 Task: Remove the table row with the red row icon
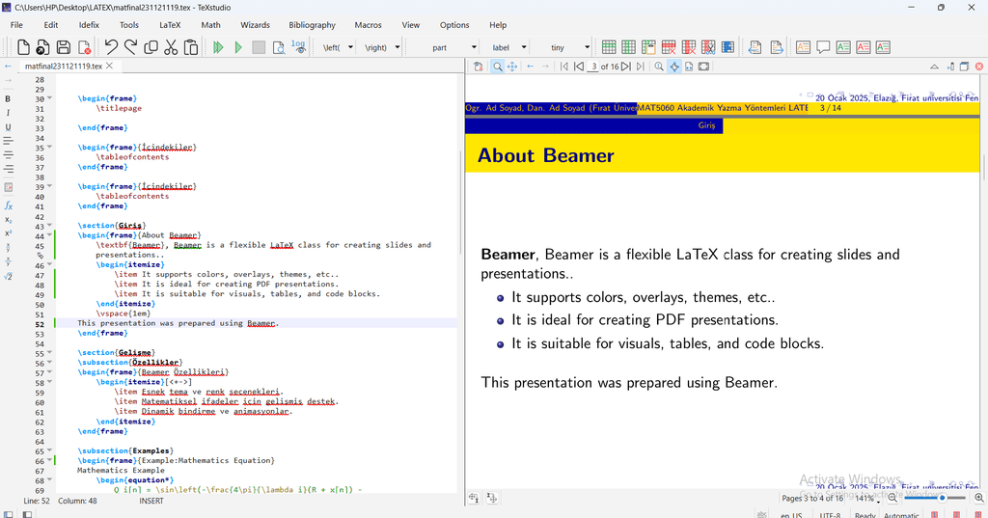click(669, 47)
